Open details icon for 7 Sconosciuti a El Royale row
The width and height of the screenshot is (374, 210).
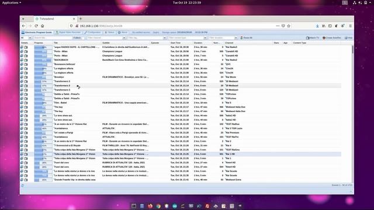(x=22, y=146)
